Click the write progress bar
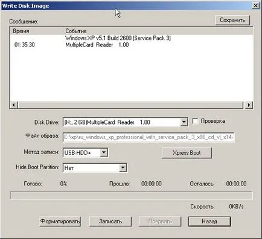The image size is (262, 239). [x=132, y=195]
